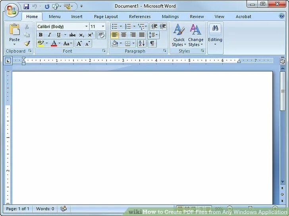Screen dimensions: 289x216
Task: Open Font dialog launcher
Action: (x=104, y=51)
